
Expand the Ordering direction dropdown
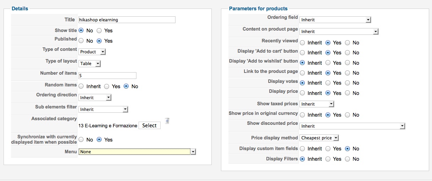pos(95,98)
